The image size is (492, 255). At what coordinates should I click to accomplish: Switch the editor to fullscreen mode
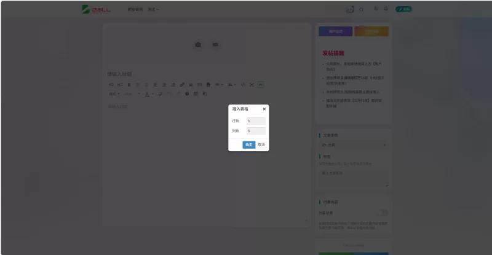tap(252, 85)
